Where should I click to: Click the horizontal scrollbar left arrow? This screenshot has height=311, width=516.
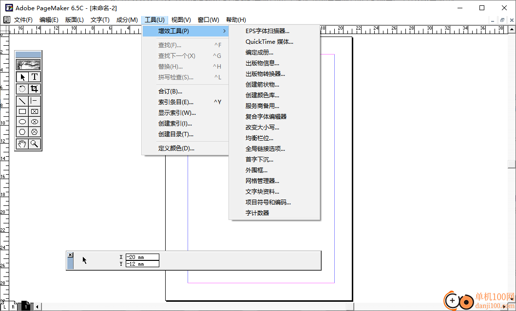click(x=37, y=307)
